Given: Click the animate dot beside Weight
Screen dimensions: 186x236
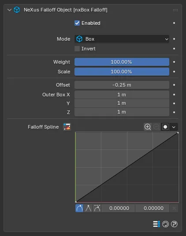Looking at the screenshot, I should [x=174, y=62].
